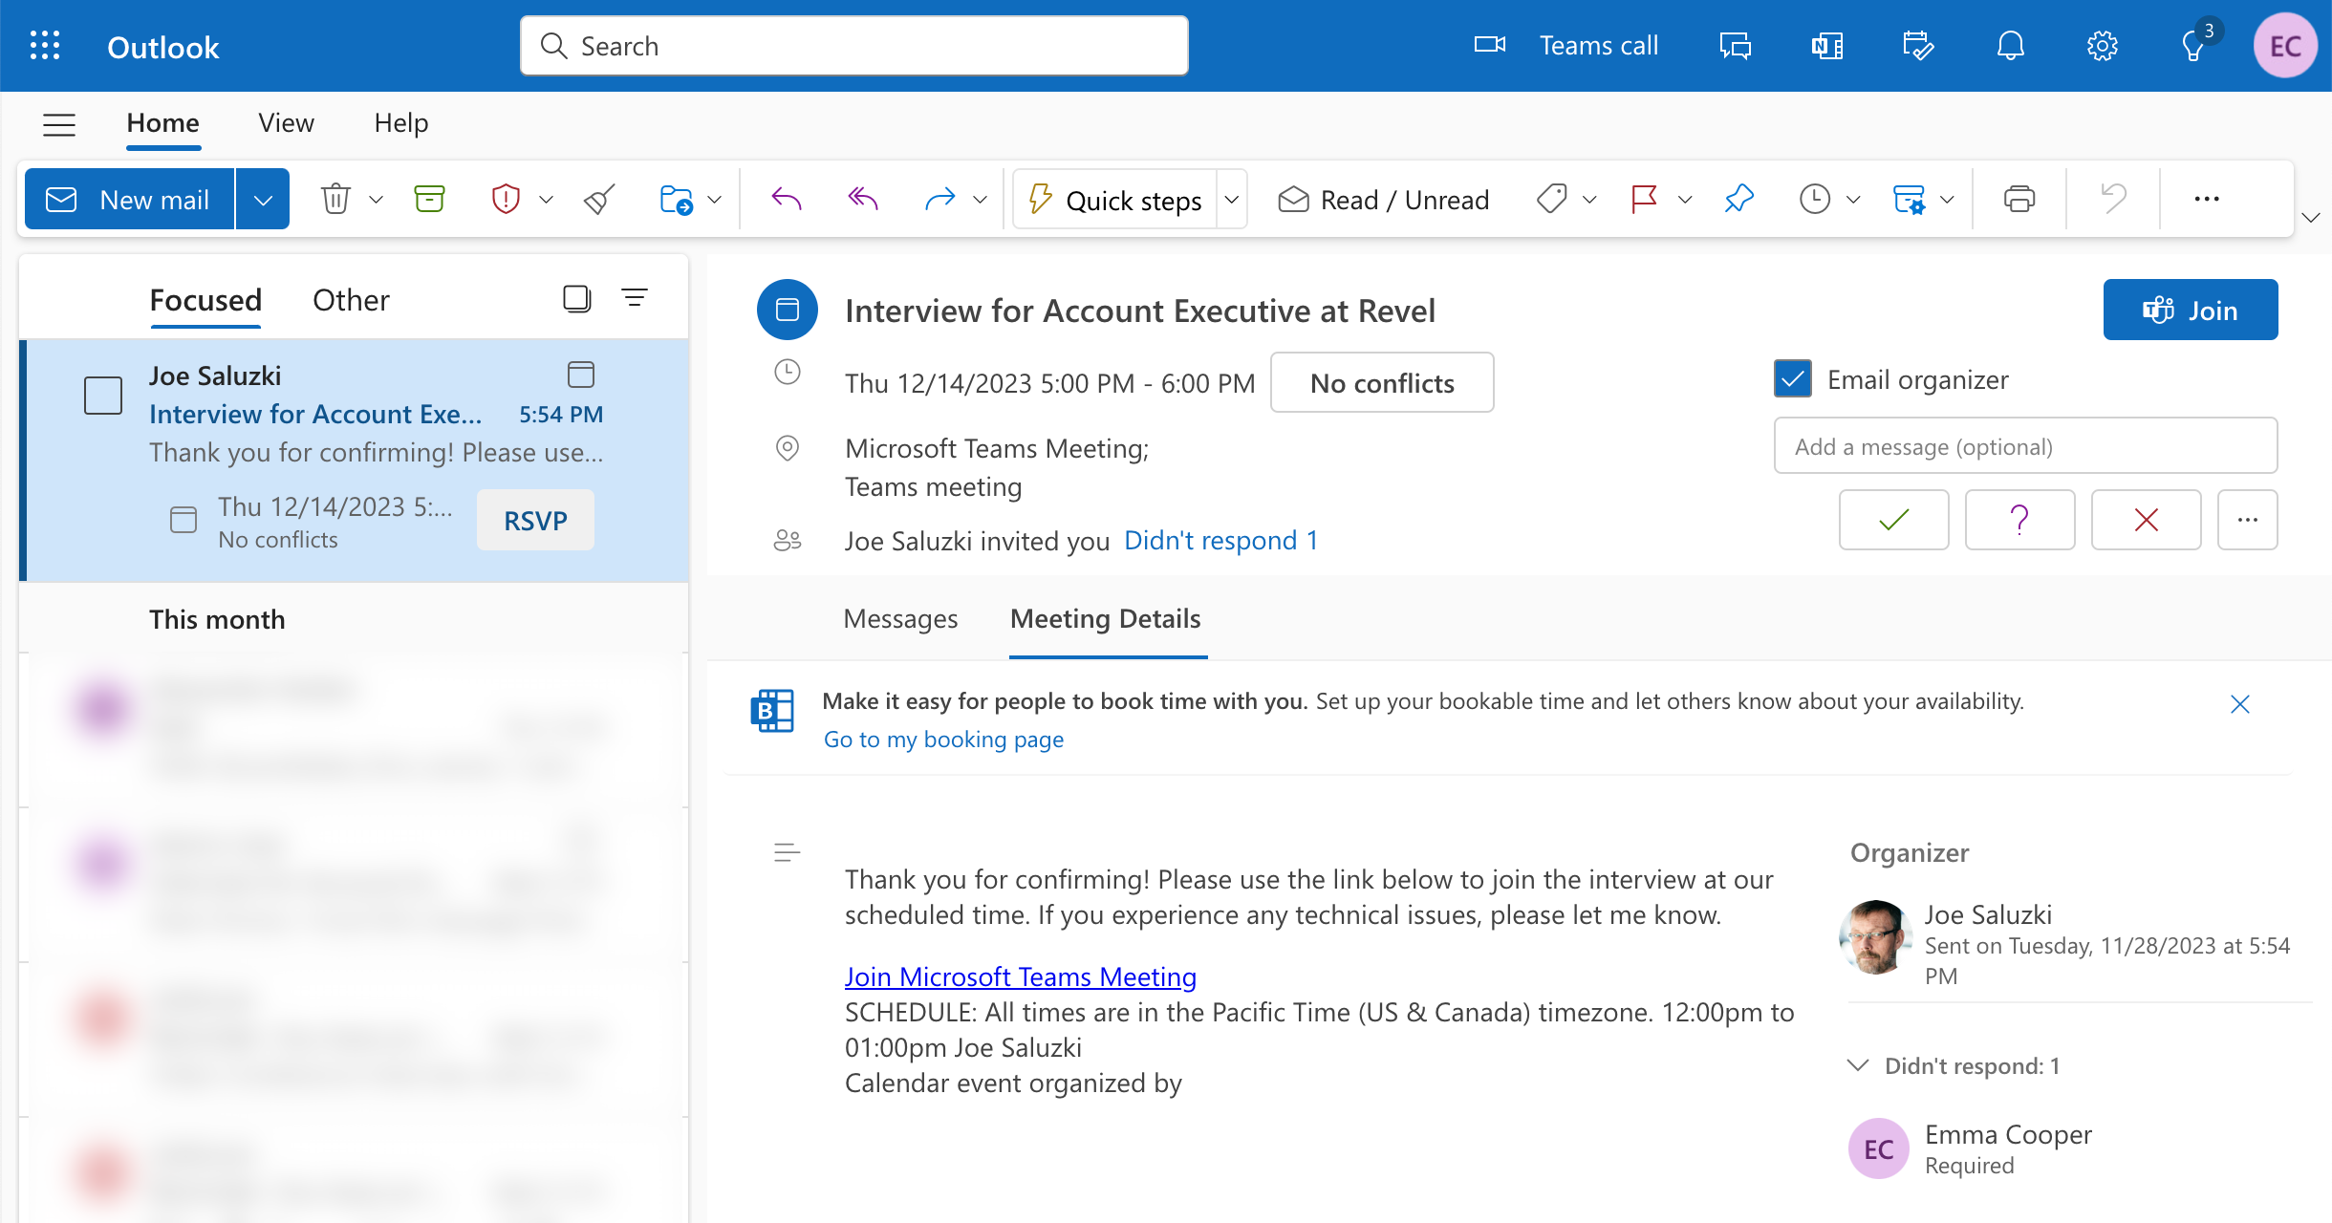Switch to the Other inbox tab
This screenshot has width=2332, height=1223.
pyautogui.click(x=351, y=300)
